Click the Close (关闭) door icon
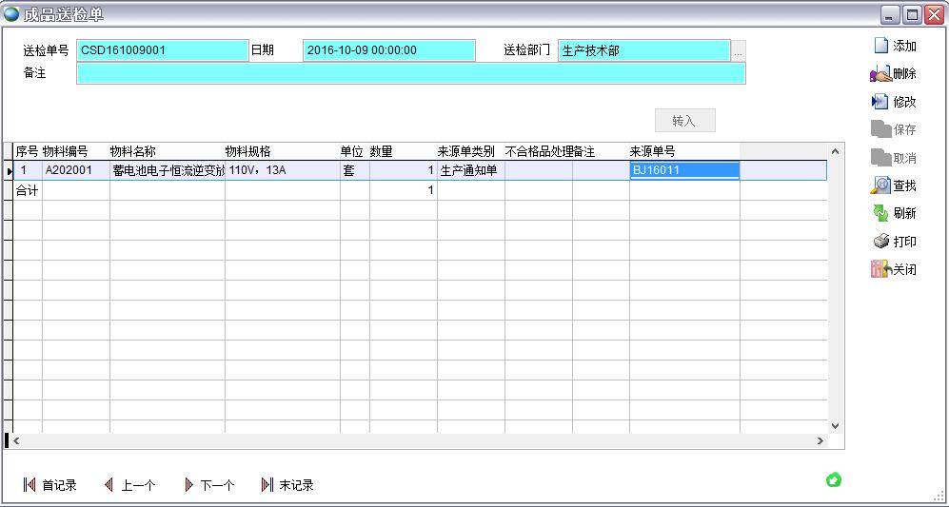This screenshot has height=507, width=949. [x=880, y=269]
